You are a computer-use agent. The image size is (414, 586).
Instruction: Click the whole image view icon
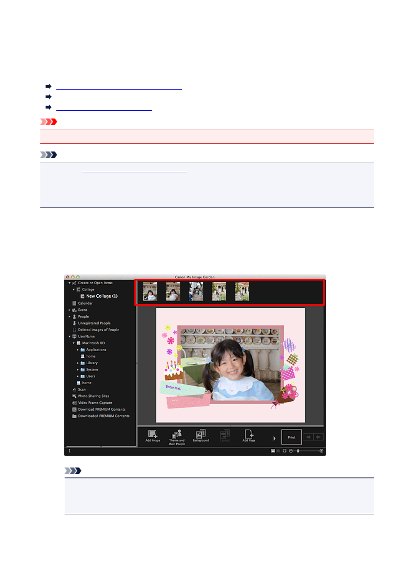coord(285,451)
